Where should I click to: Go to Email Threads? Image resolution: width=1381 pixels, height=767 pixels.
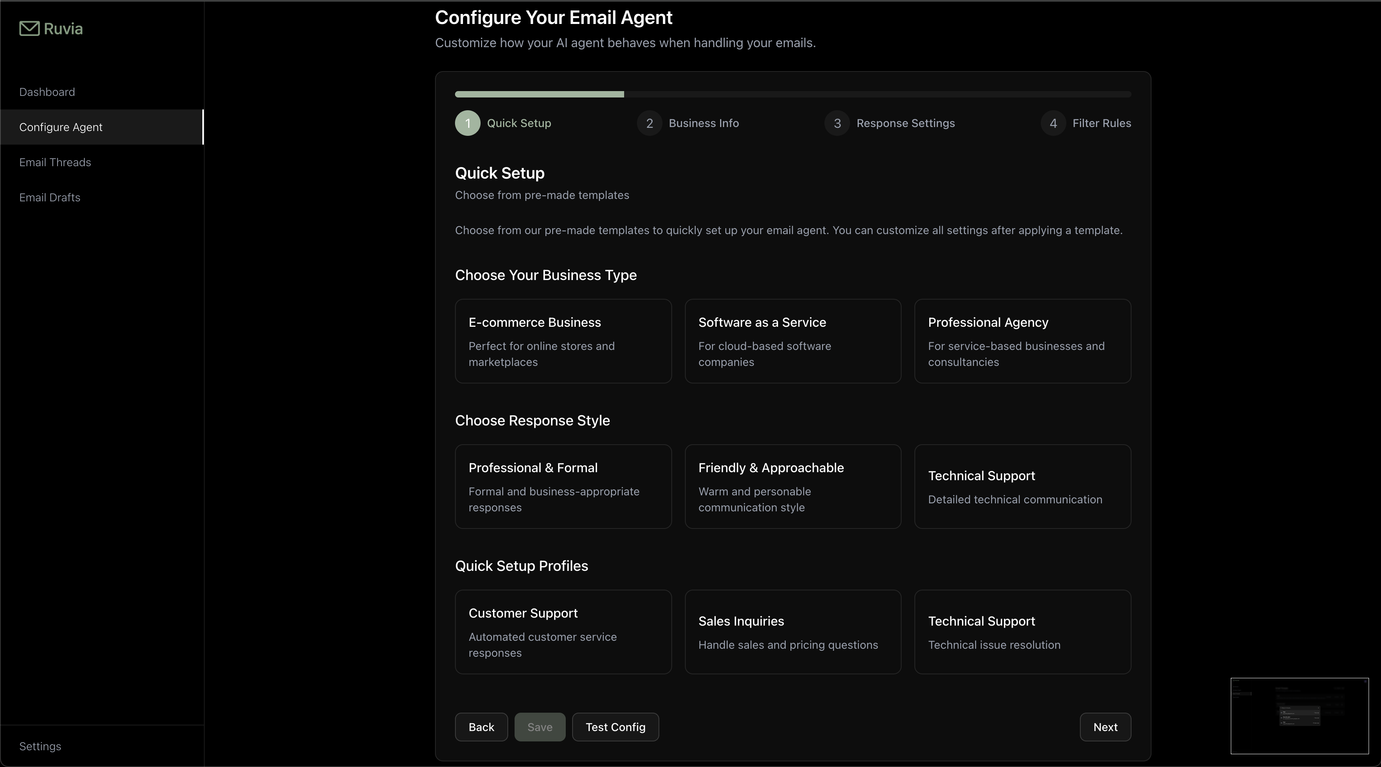(x=55, y=162)
